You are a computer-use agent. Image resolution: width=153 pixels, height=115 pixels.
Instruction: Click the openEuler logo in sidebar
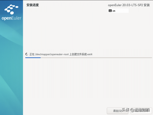11,13
